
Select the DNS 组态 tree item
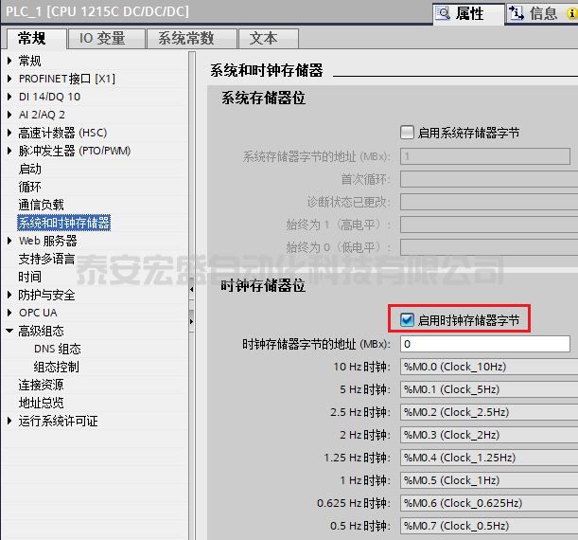point(57,349)
